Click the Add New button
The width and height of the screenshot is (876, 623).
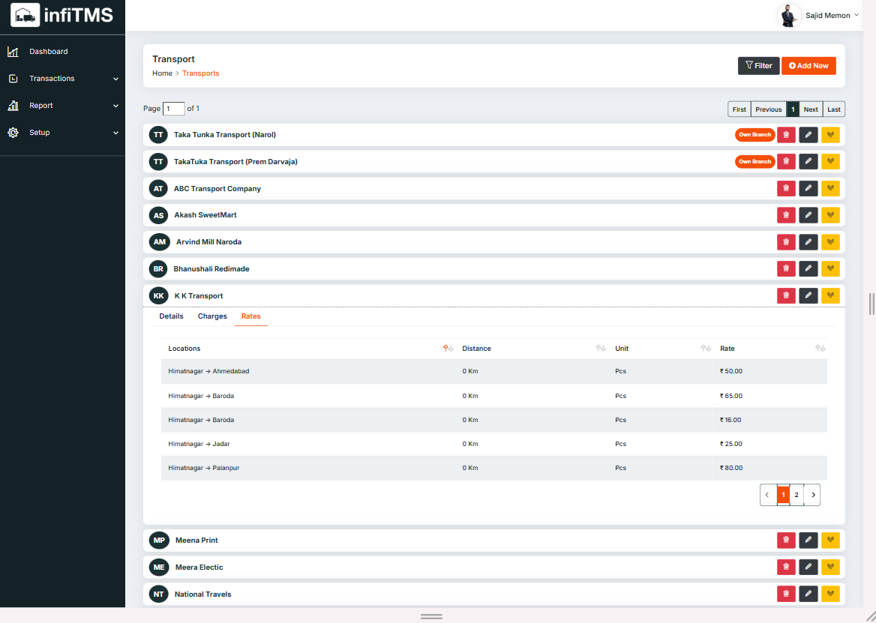(x=808, y=66)
